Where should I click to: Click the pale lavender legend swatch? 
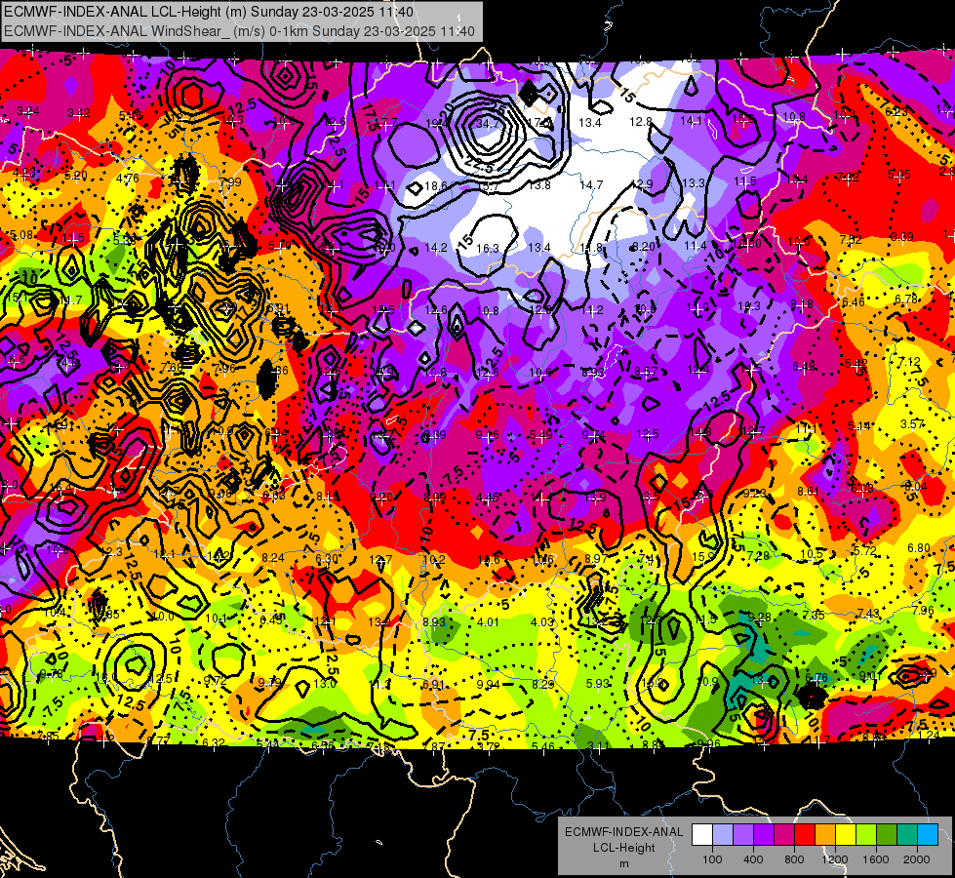click(723, 835)
